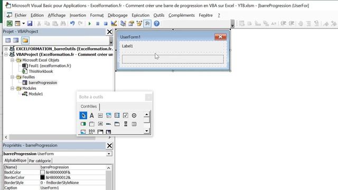Click the BorderColor black swatch
The width and height of the screenshot is (338, 190).
(x=42, y=177)
